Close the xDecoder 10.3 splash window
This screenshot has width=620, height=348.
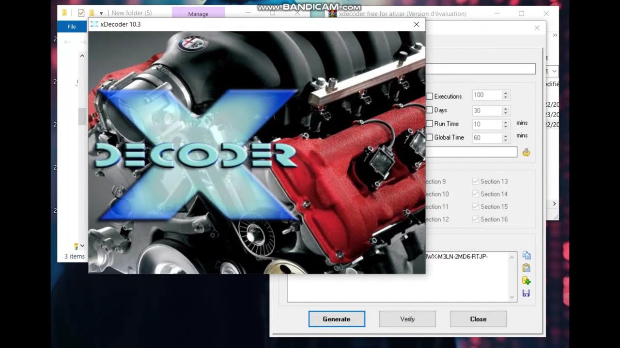[x=416, y=24]
